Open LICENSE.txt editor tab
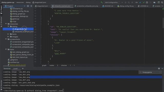This screenshot has height=92, width=164. pos(144,6)
